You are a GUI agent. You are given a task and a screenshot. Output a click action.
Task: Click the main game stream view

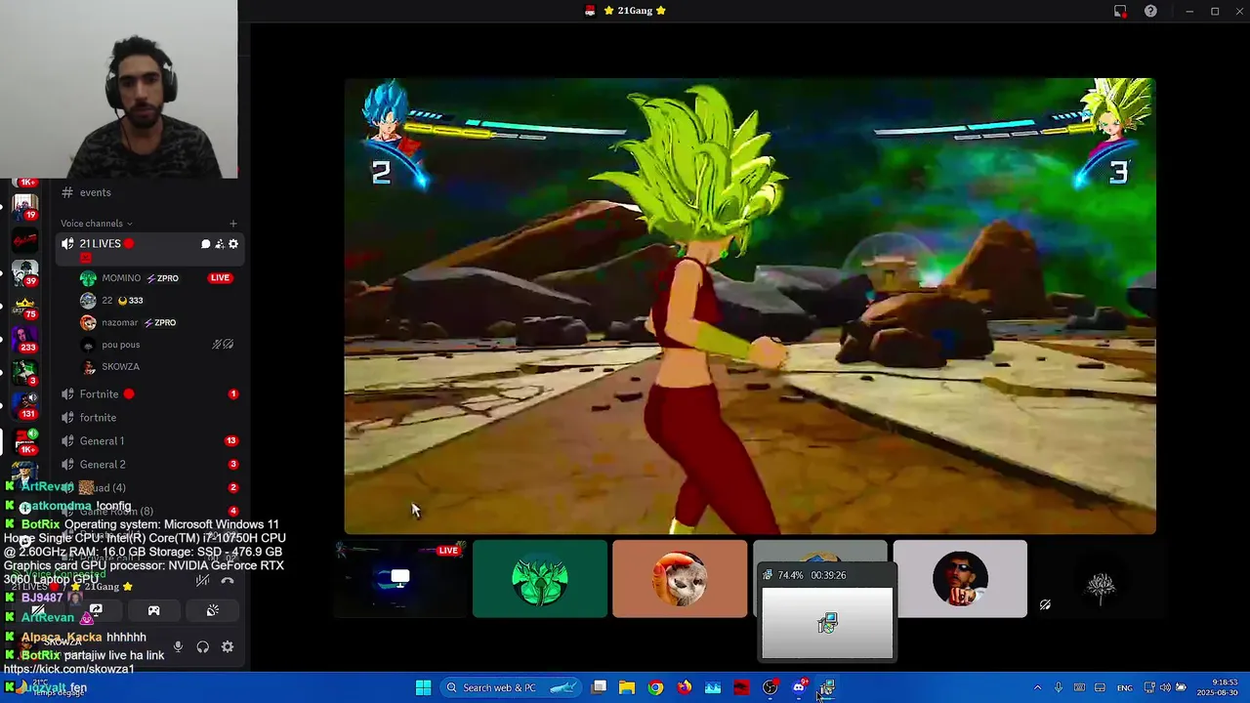(x=750, y=306)
